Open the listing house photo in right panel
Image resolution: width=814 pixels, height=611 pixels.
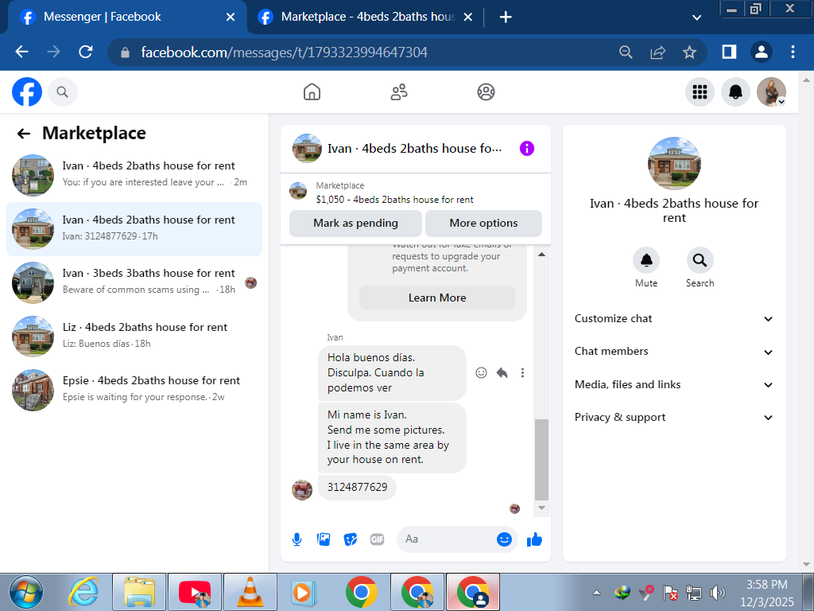[x=674, y=163]
